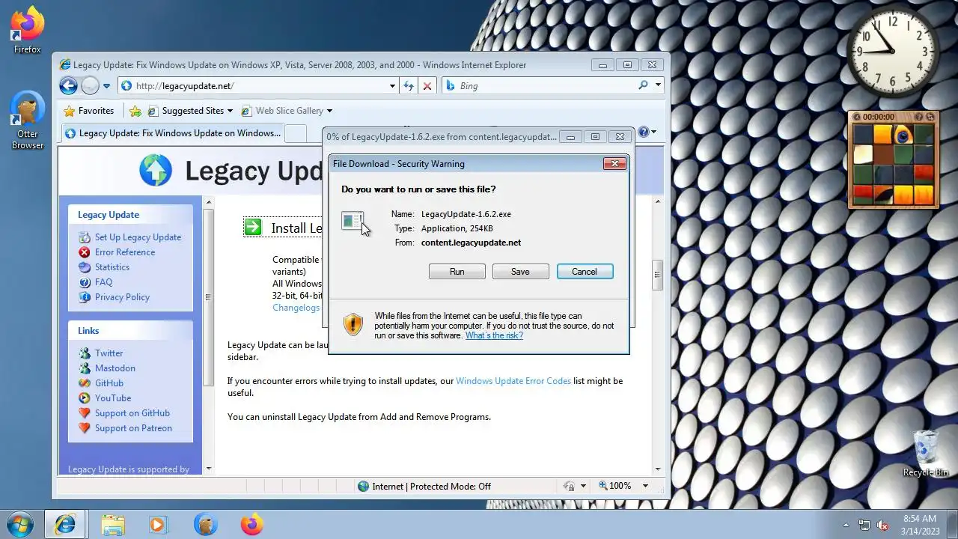Go back with Internet Explorer's back arrow
Viewport: 958px width, 539px height.
tap(68, 85)
